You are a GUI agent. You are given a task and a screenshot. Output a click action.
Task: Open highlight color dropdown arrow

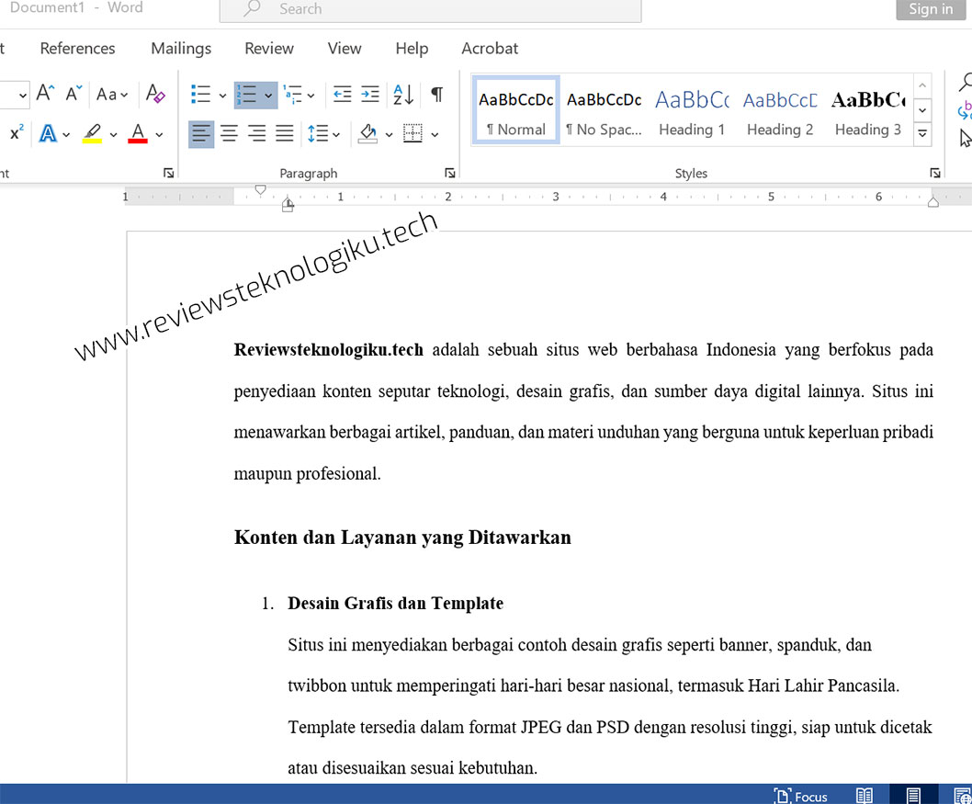(113, 134)
